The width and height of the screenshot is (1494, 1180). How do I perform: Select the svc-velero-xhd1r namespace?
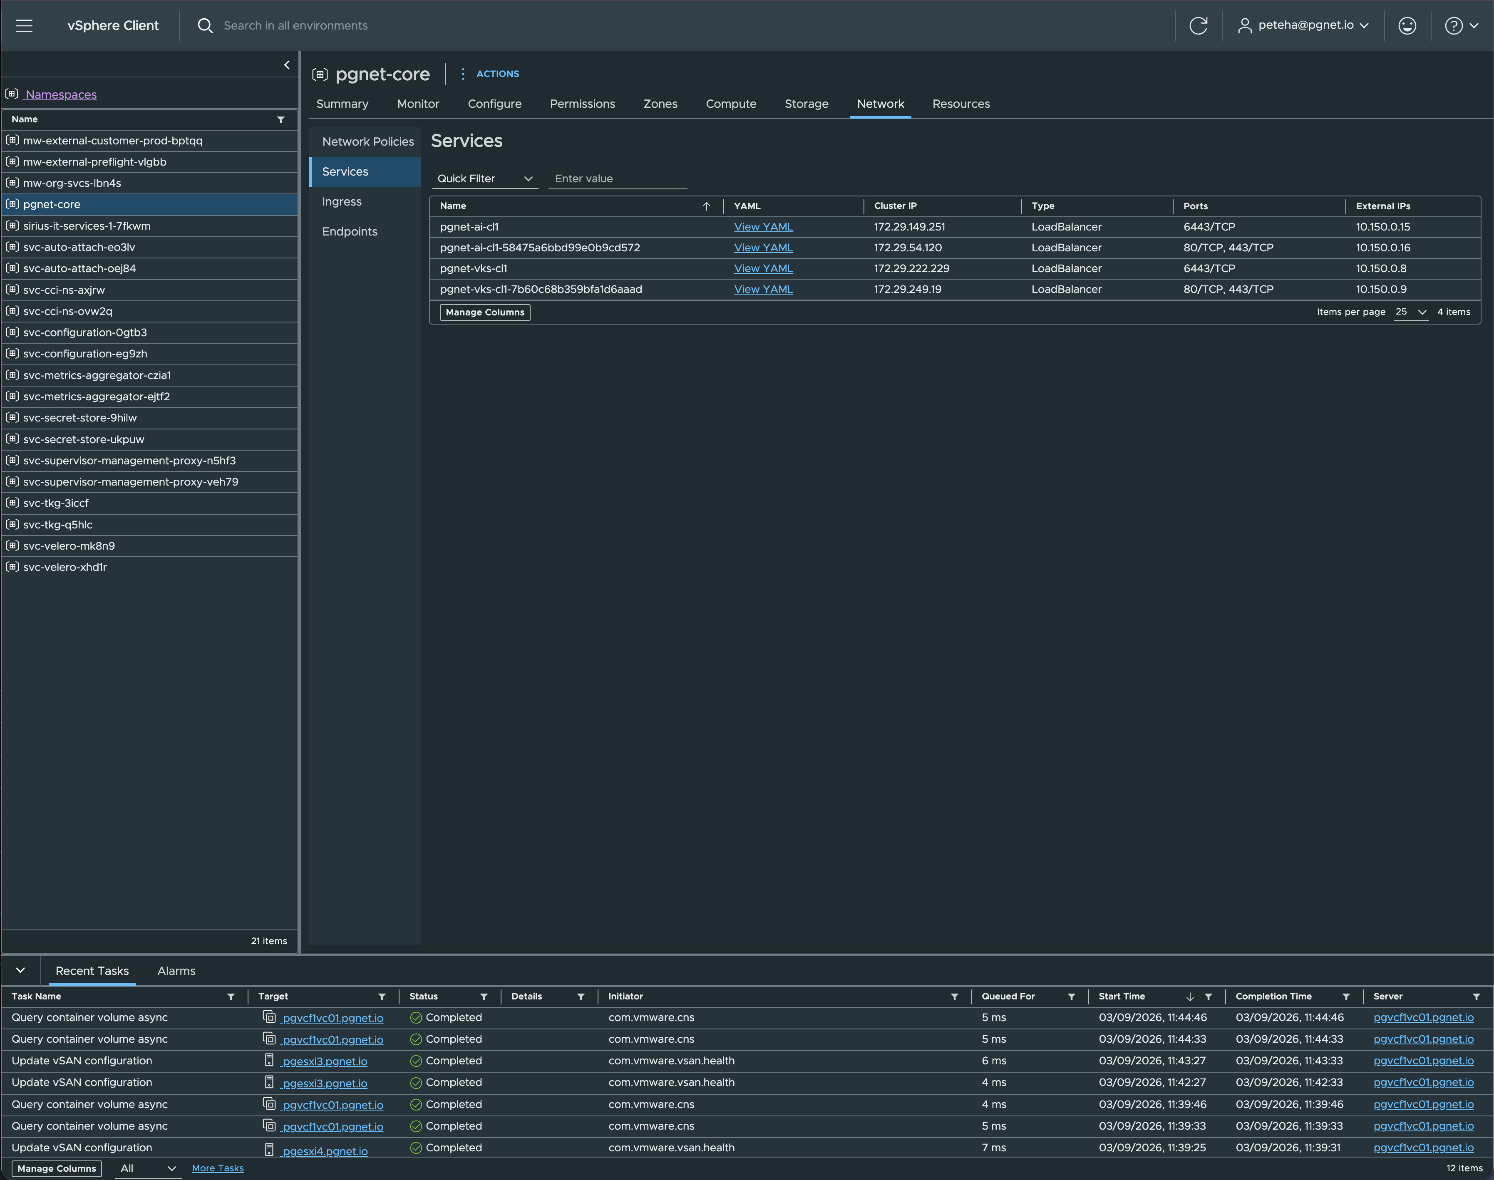click(x=149, y=567)
